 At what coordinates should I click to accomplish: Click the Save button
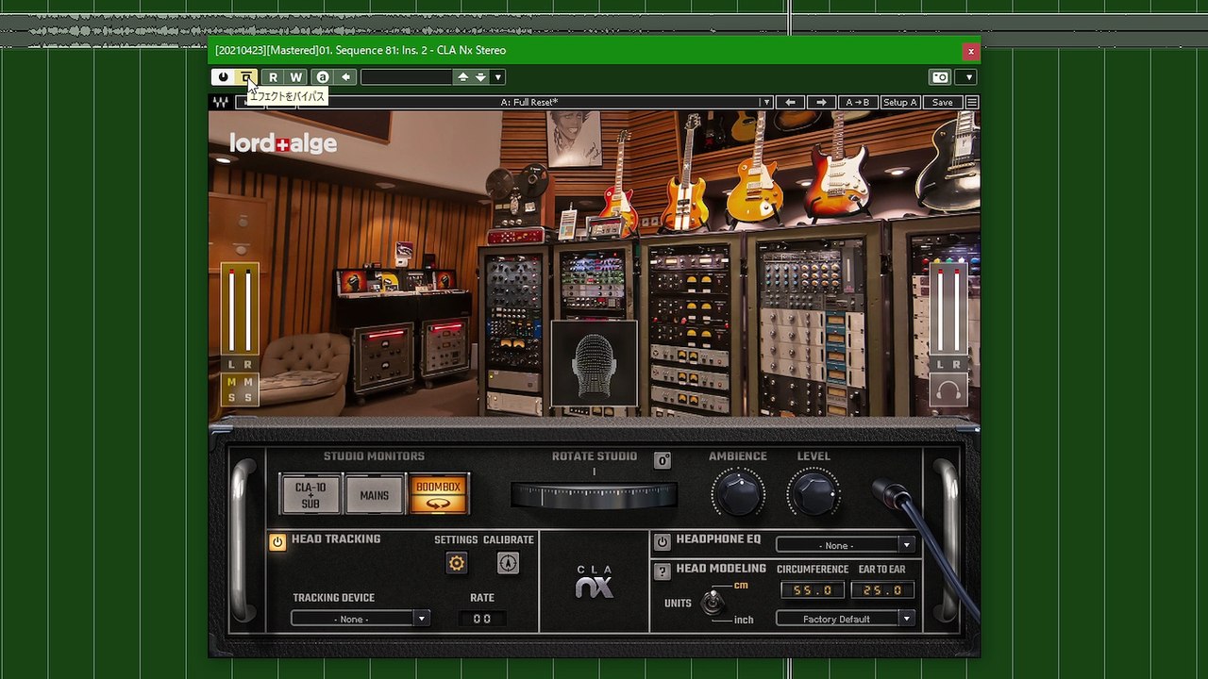pyautogui.click(x=942, y=102)
